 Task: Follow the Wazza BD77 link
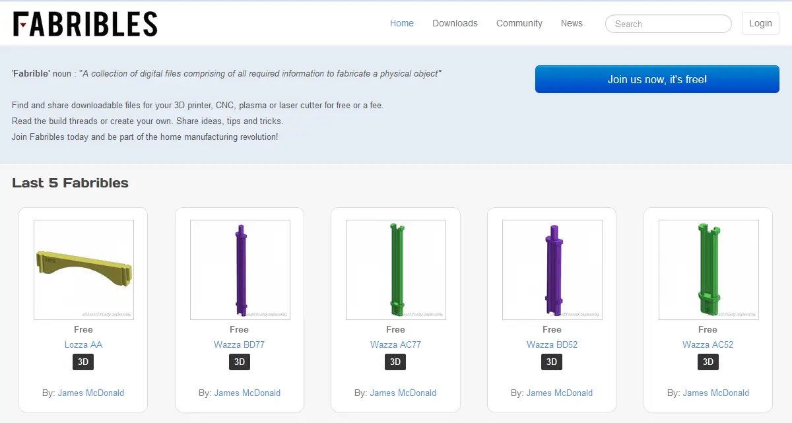(x=239, y=344)
